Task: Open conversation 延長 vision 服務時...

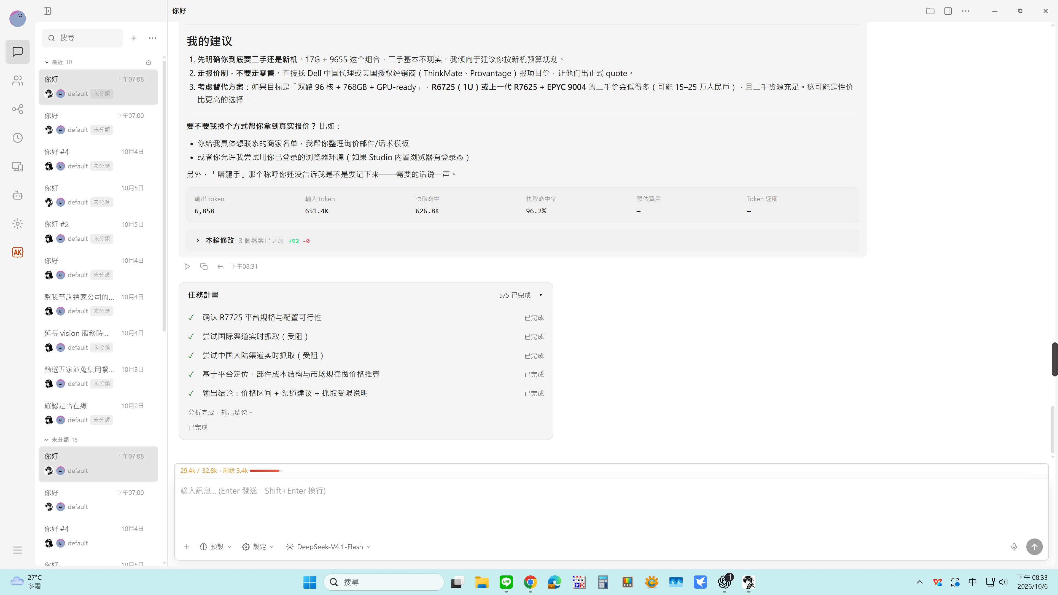Action: point(98,340)
